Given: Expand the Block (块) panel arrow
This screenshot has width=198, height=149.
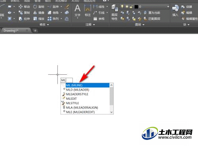Looking at the screenshot, I should pos(188,25).
